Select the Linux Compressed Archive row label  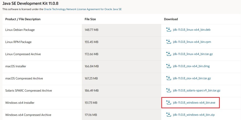(23, 54)
